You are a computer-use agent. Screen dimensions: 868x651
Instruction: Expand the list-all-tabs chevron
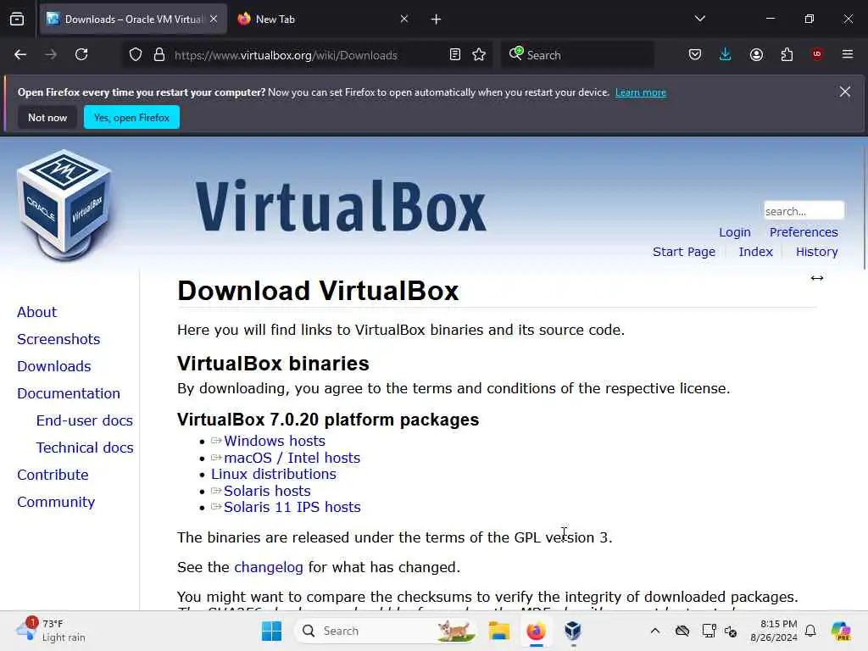pos(700,19)
